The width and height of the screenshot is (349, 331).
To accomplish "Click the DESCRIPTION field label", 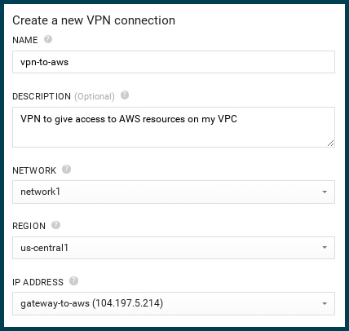I will 42,96.
